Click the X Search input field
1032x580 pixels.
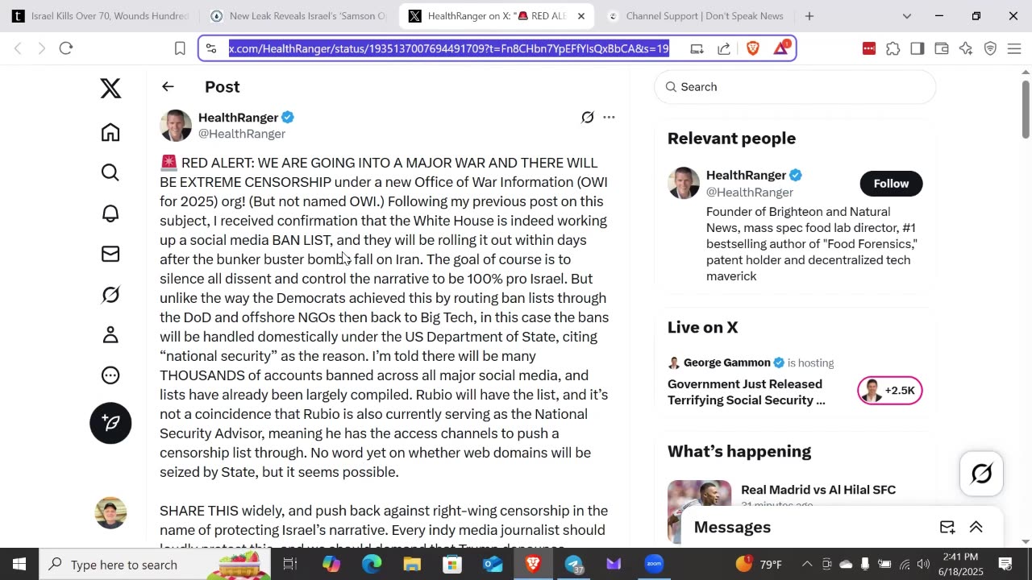click(x=795, y=87)
